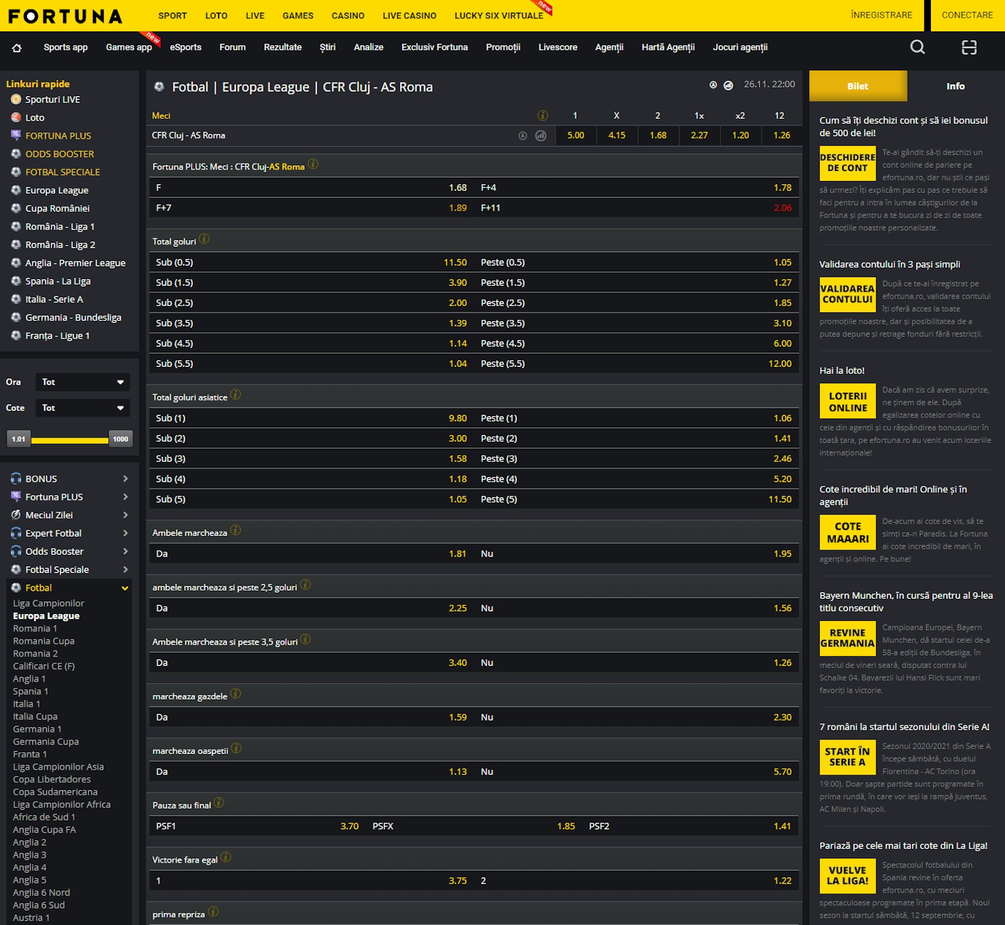The height and width of the screenshot is (925, 1005).
Task: Open the Ora filter dropdown
Action: click(82, 382)
